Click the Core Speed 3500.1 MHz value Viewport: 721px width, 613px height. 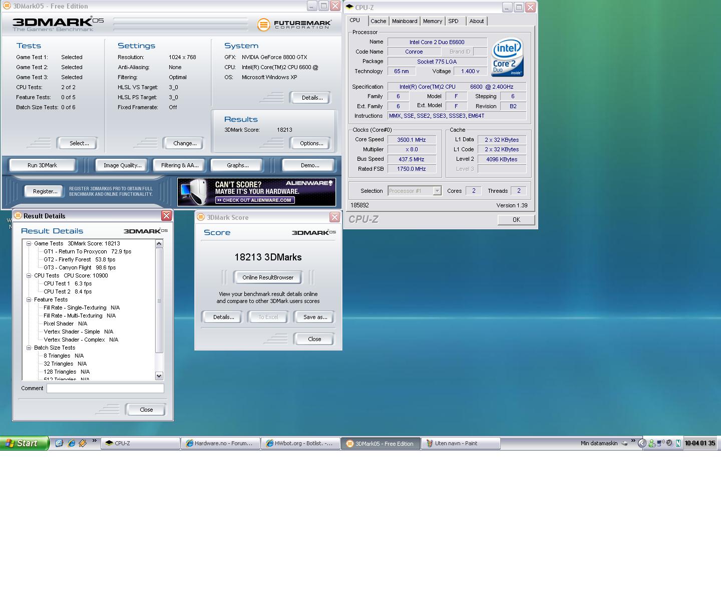click(x=412, y=140)
